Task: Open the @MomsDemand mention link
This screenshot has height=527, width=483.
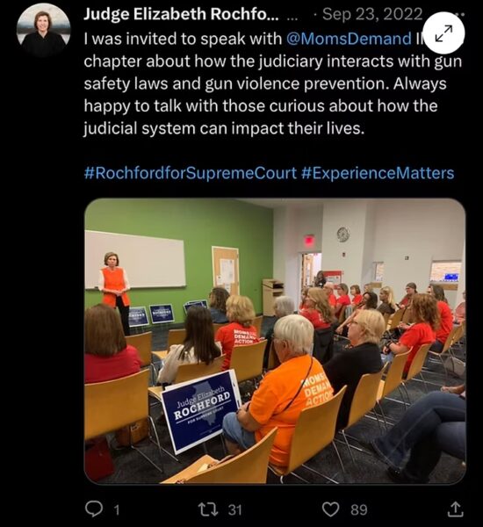Action: tap(349, 39)
